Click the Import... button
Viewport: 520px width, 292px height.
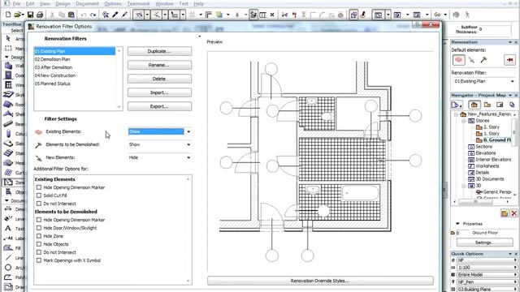tap(159, 92)
